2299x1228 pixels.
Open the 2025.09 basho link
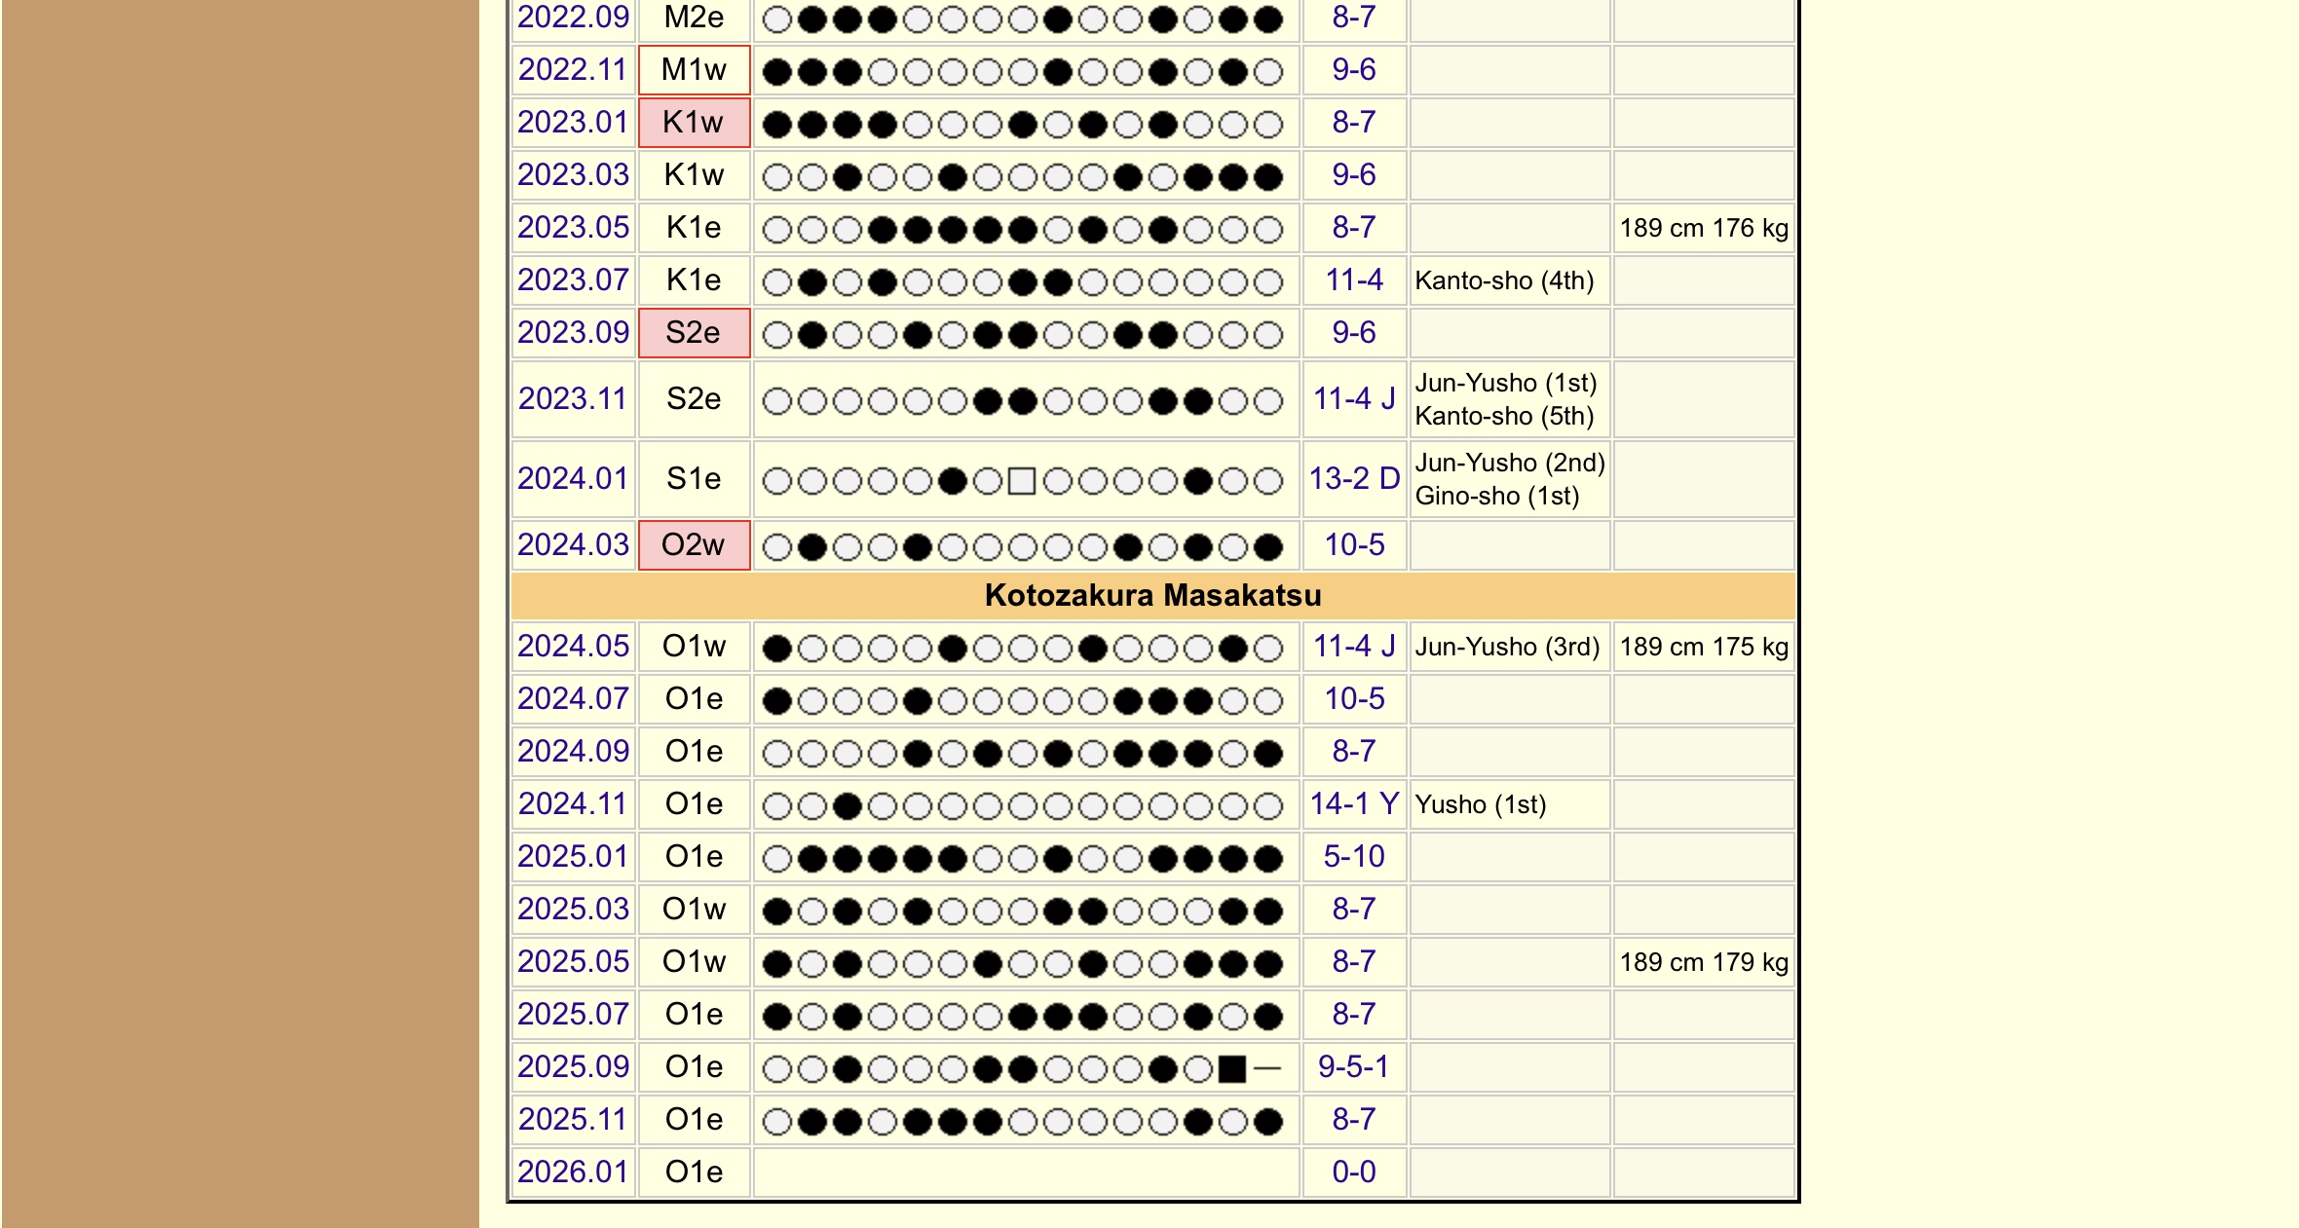[x=573, y=1067]
